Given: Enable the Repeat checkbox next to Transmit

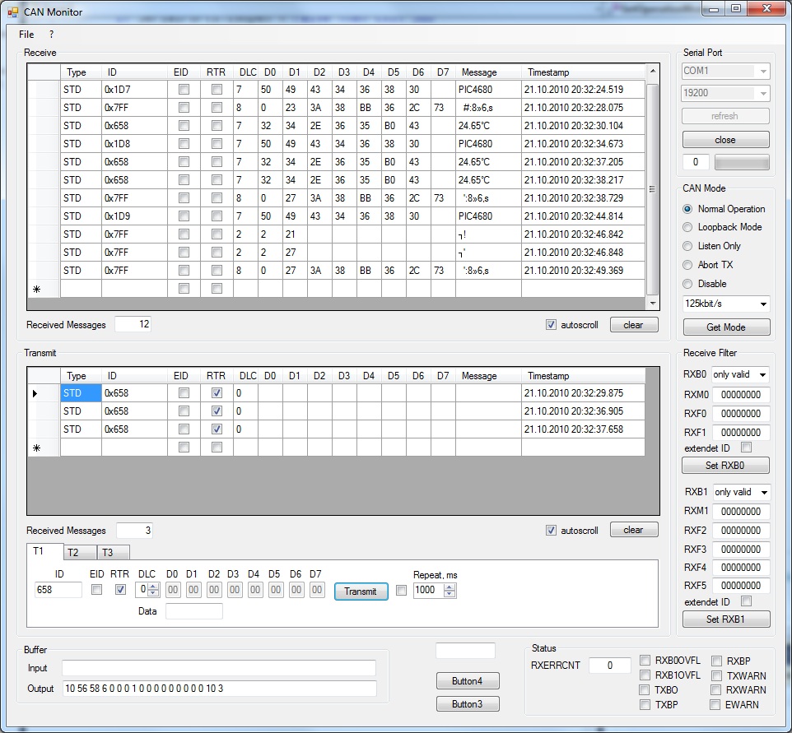Looking at the screenshot, I should [x=401, y=590].
